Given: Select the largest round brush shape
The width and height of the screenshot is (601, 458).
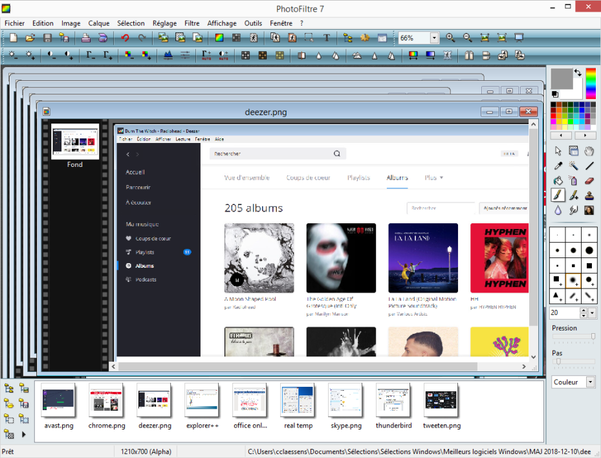Looking at the screenshot, I should 589,250.
